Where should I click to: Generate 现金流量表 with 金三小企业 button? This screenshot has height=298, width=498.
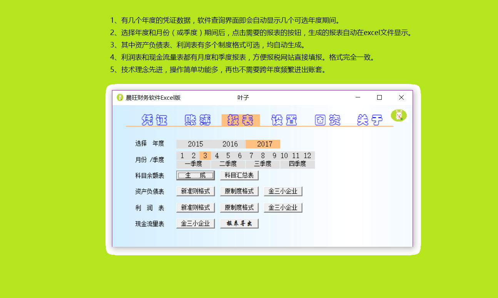pyautogui.click(x=196, y=224)
